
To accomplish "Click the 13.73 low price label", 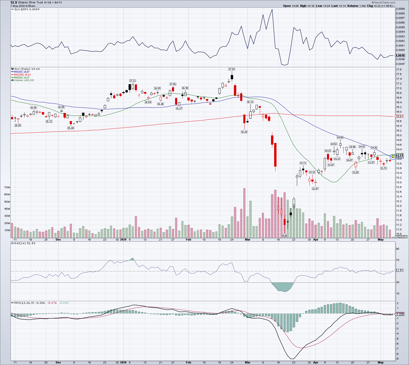I will (383, 168).
